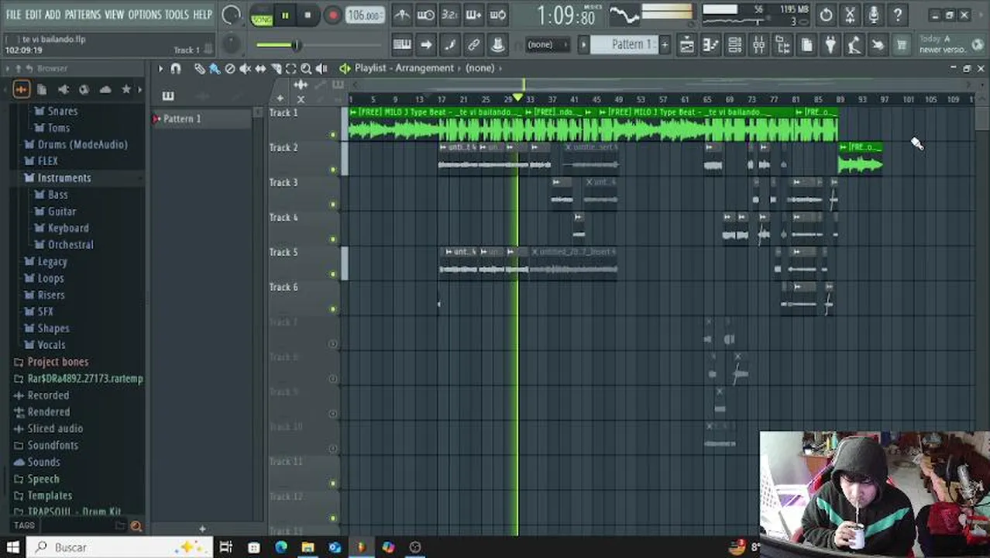Open the content shop cart icon
990x558 pixels.
pyautogui.click(x=901, y=45)
